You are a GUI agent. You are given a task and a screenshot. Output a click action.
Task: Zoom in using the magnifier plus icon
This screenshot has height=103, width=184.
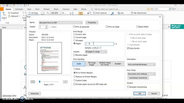point(63,13)
